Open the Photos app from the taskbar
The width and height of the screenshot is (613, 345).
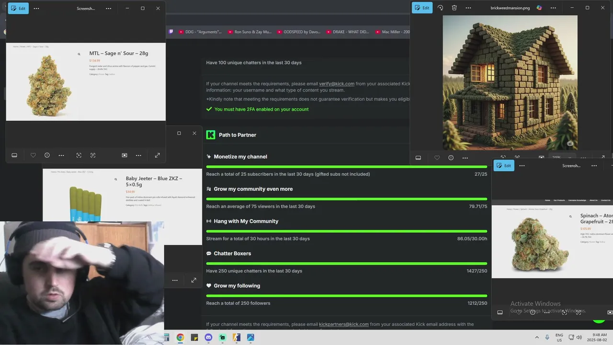coord(250,337)
